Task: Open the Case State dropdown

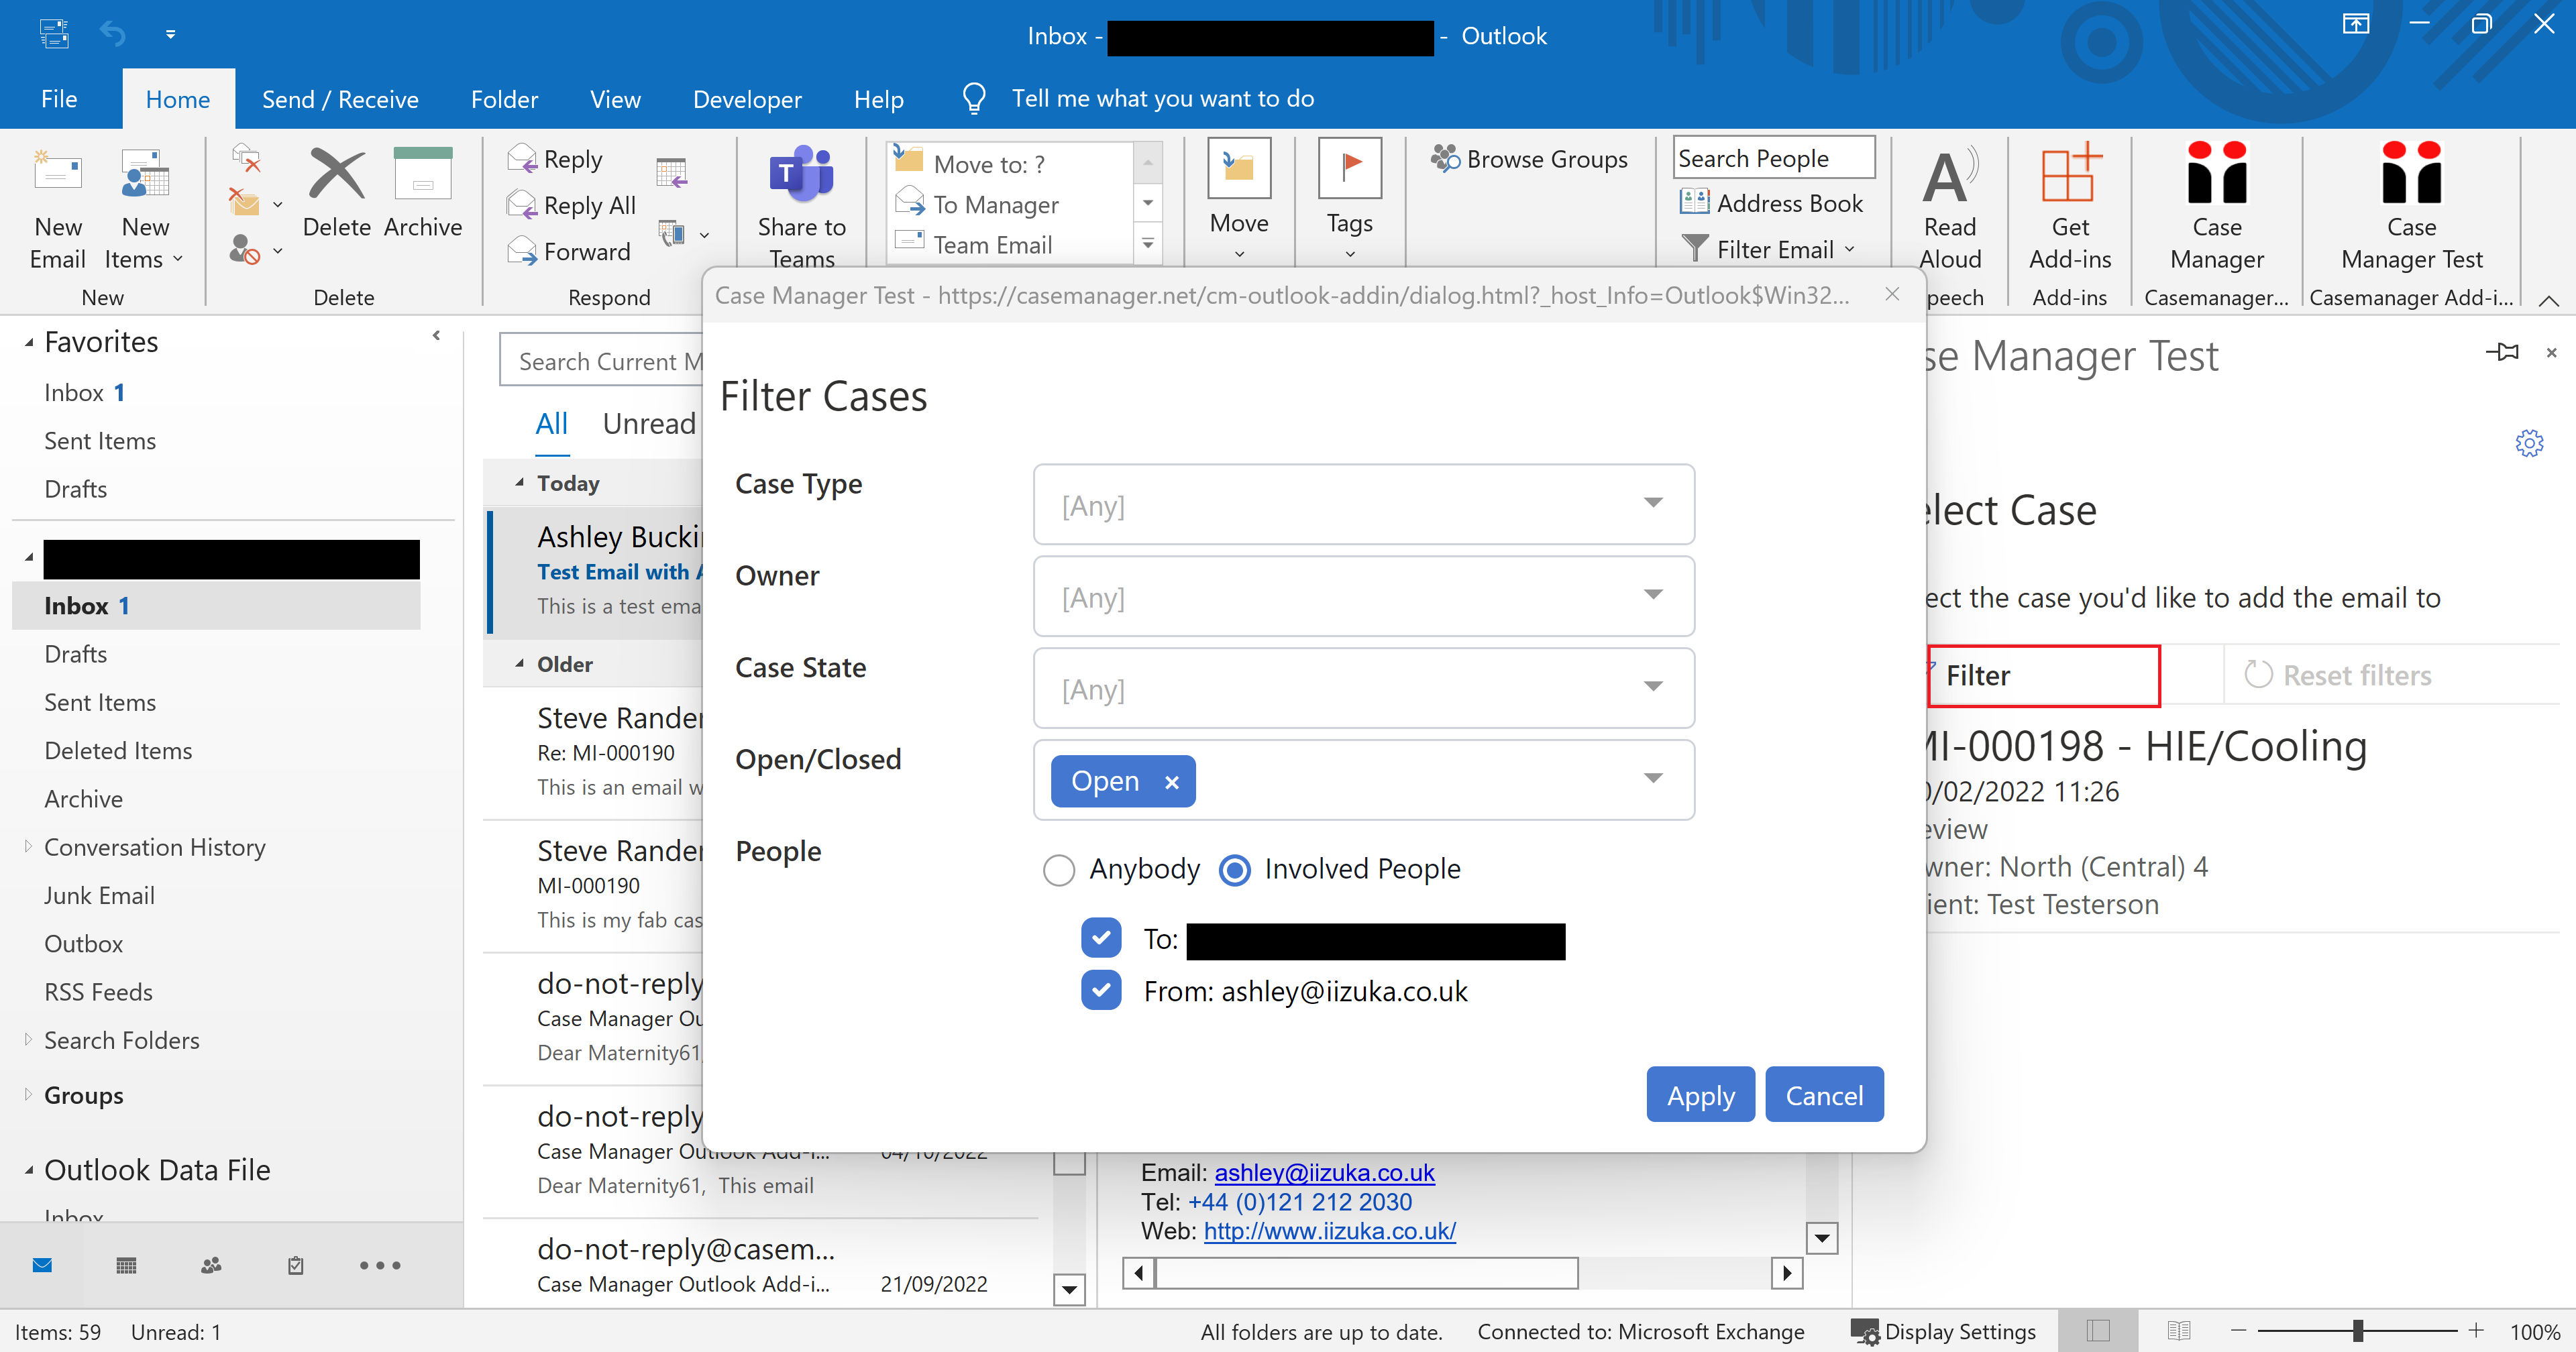Action: coord(1363,688)
